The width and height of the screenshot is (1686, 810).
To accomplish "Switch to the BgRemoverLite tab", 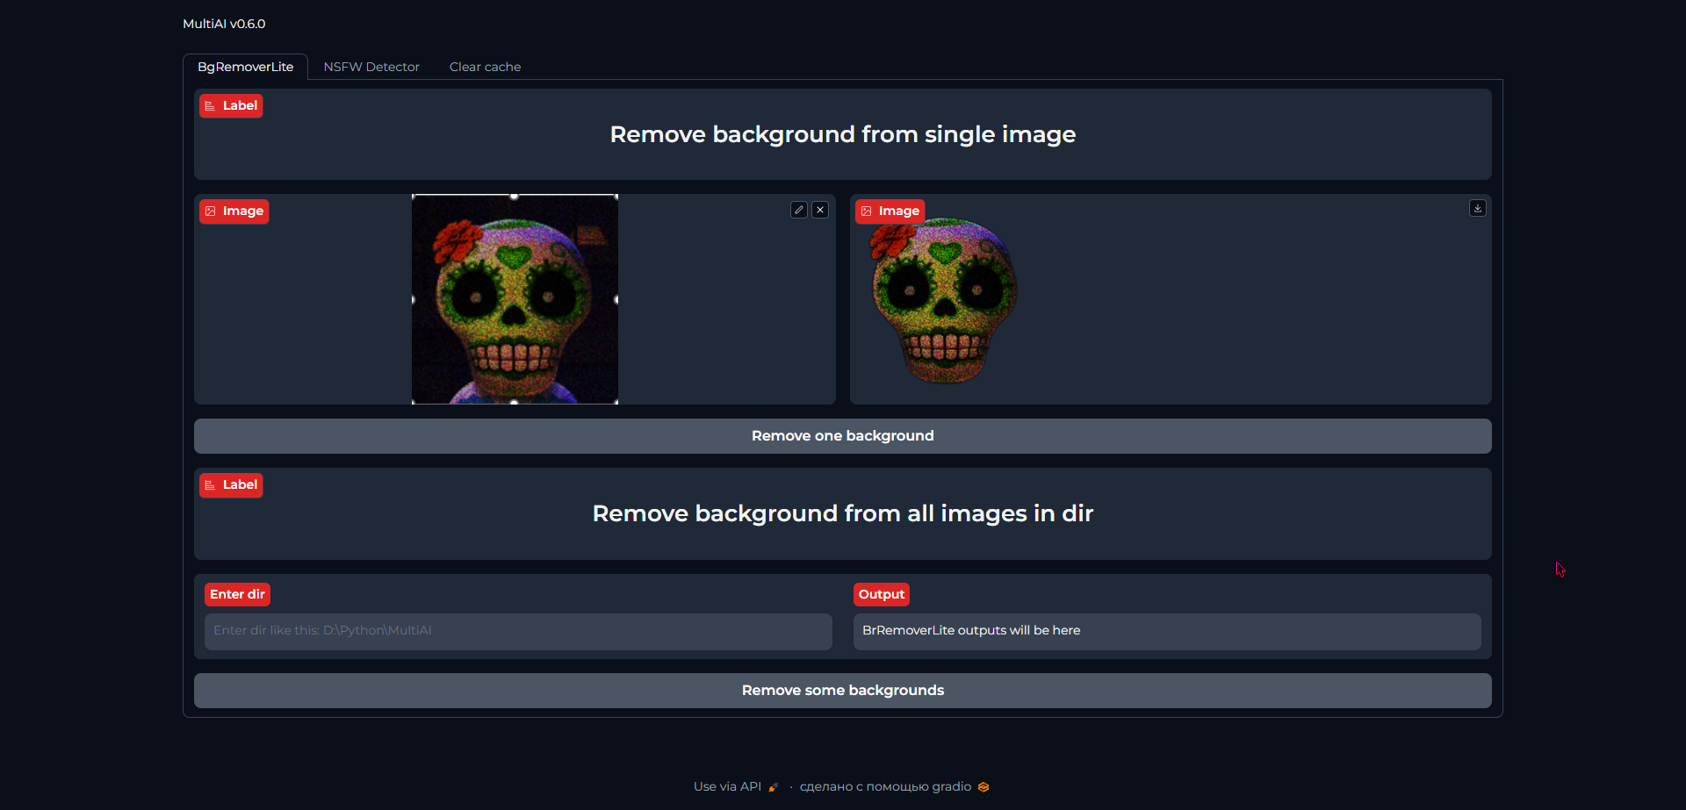I will [246, 67].
